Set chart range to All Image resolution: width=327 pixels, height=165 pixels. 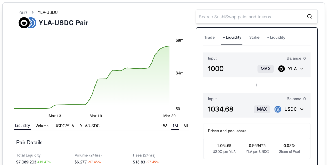(x=185, y=126)
